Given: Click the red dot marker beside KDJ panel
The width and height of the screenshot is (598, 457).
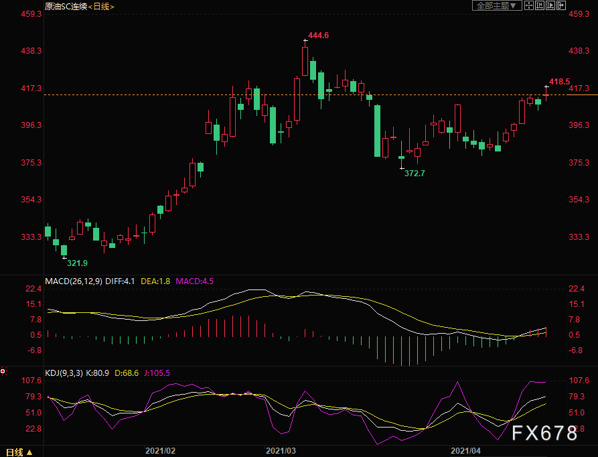Looking at the screenshot, I should click(x=3, y=371).
